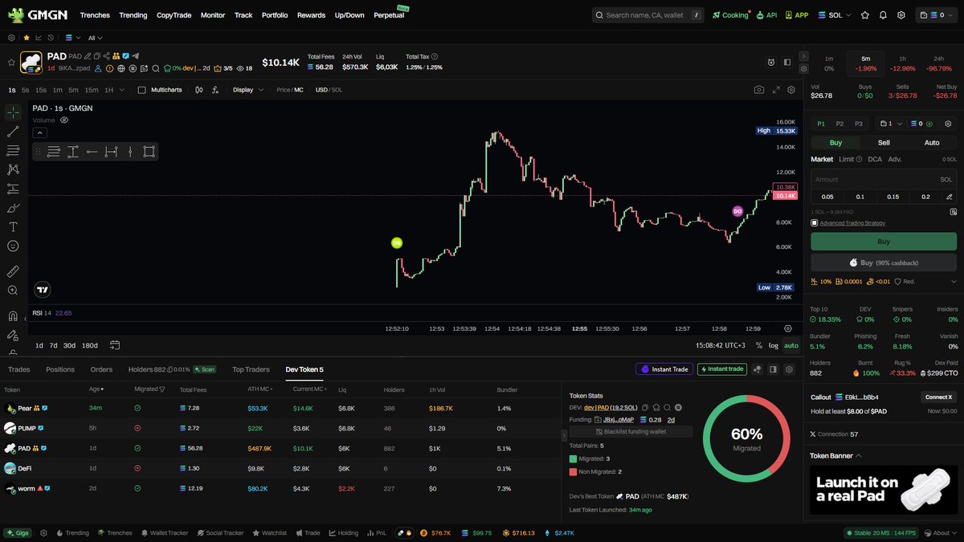The width and height of the screenshot is (964, 542).
Task: Open the Trenches menu
Action: pos(95,15)
